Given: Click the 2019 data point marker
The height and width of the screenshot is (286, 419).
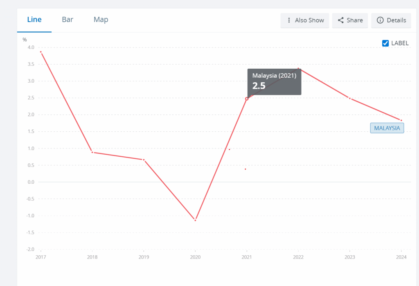Looking at the screenshot, I should [x=144, y=160].
